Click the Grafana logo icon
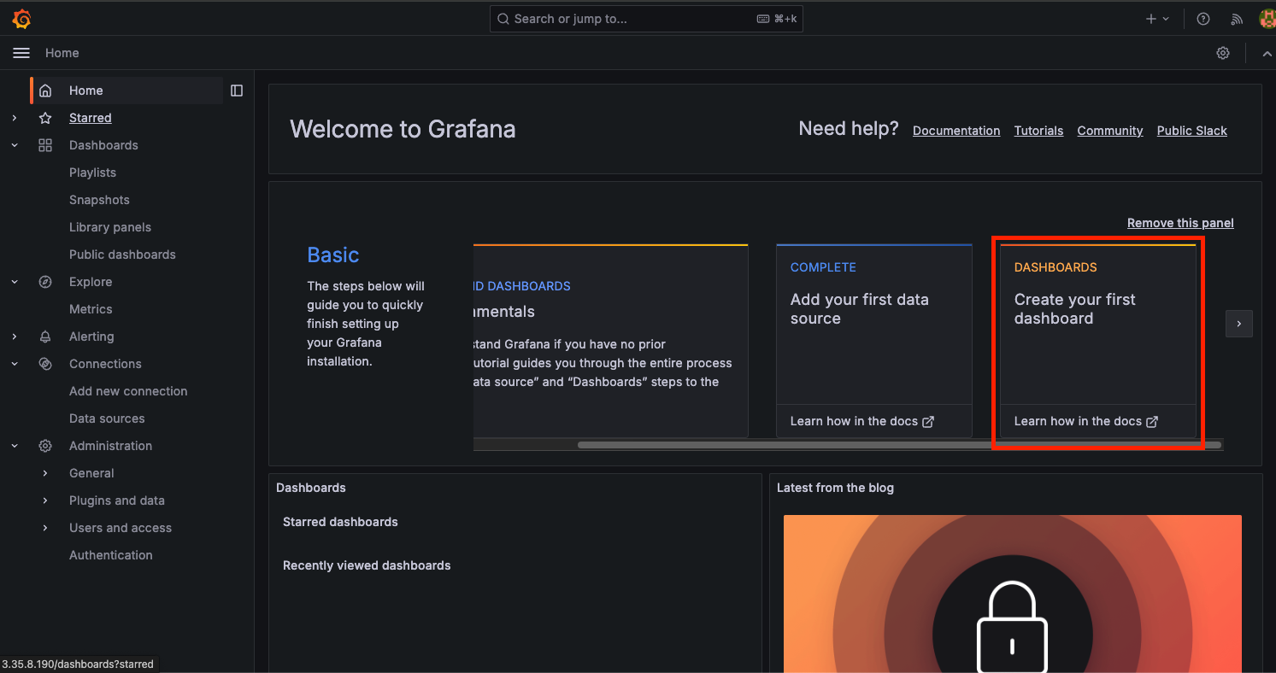 pos(21,19)
